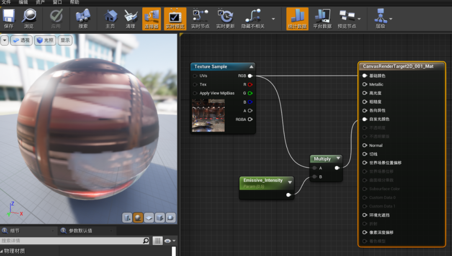The height and width of the screenshot is (256, 452).
Task: Toggle the 统计数据 stats icon
Action: [297, 19]
